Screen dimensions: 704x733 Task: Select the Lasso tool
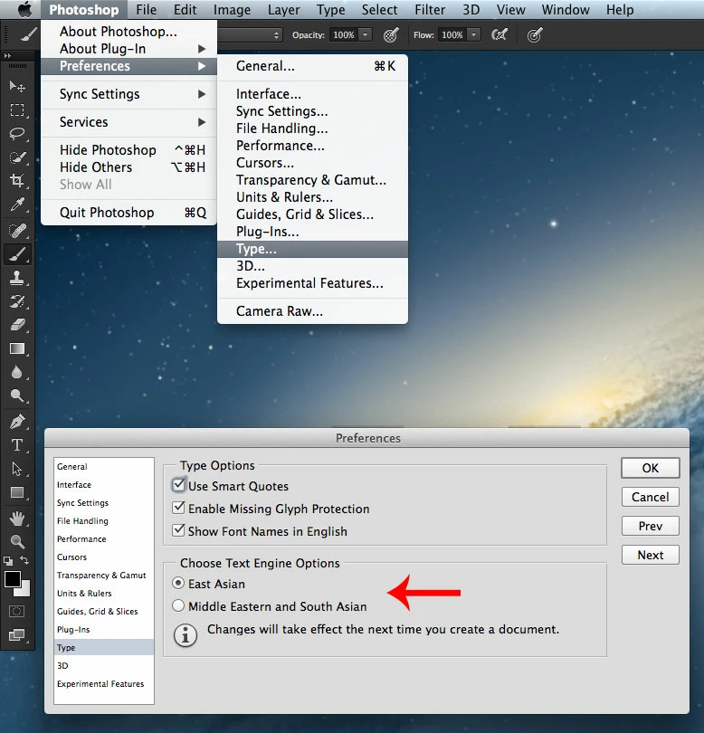pyautogui.click(x=17, y=134)
